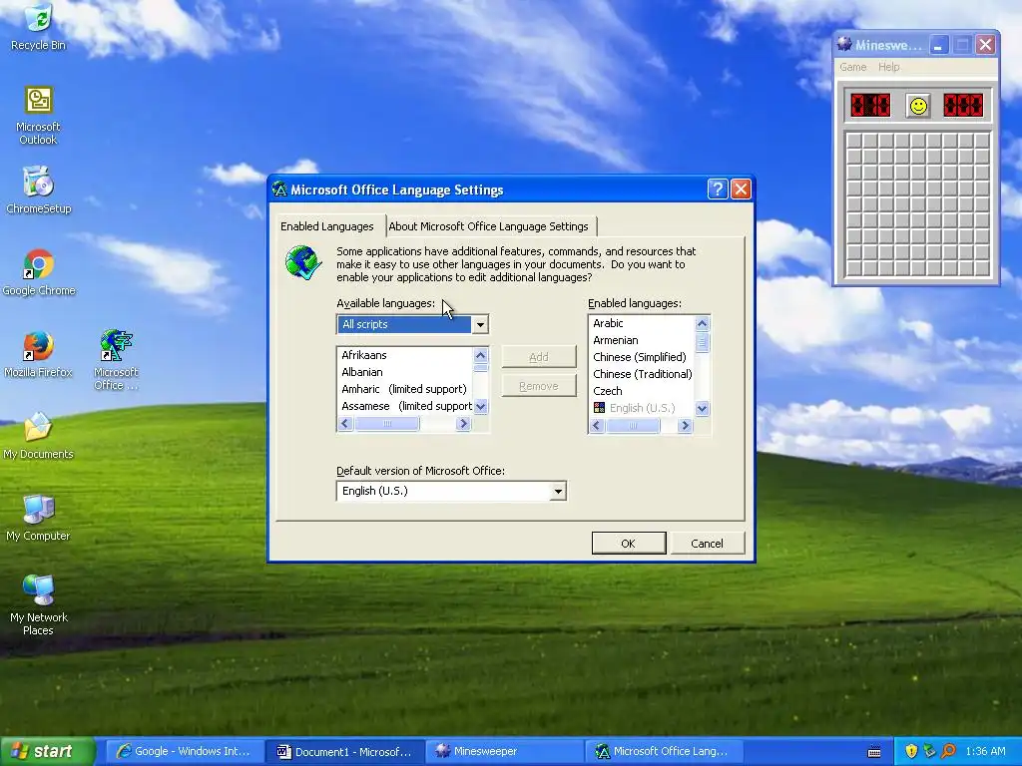Click the Language Settings title bar icon

coord(279,189)
